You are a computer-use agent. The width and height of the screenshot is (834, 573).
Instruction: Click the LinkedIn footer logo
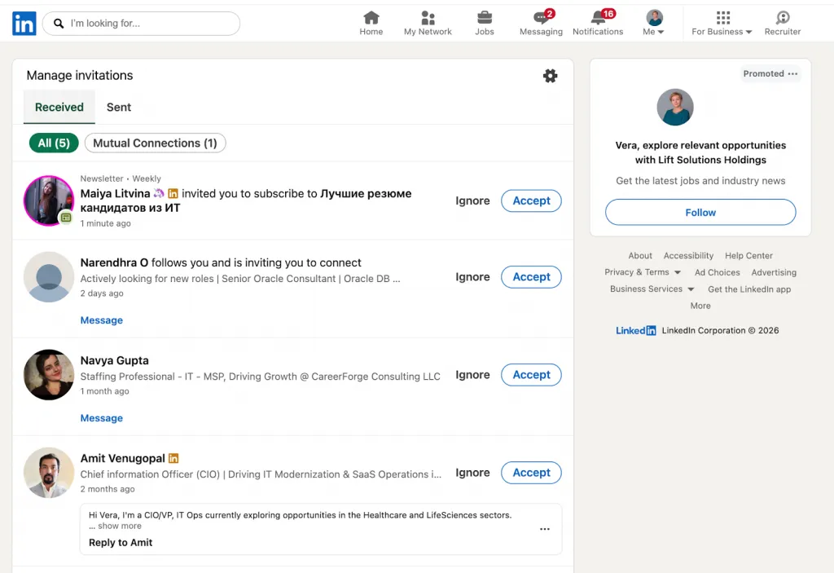point(635,330)
